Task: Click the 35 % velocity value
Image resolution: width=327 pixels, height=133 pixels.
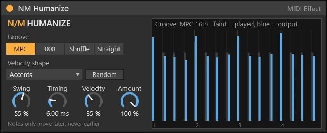Action: click(94, 114)
